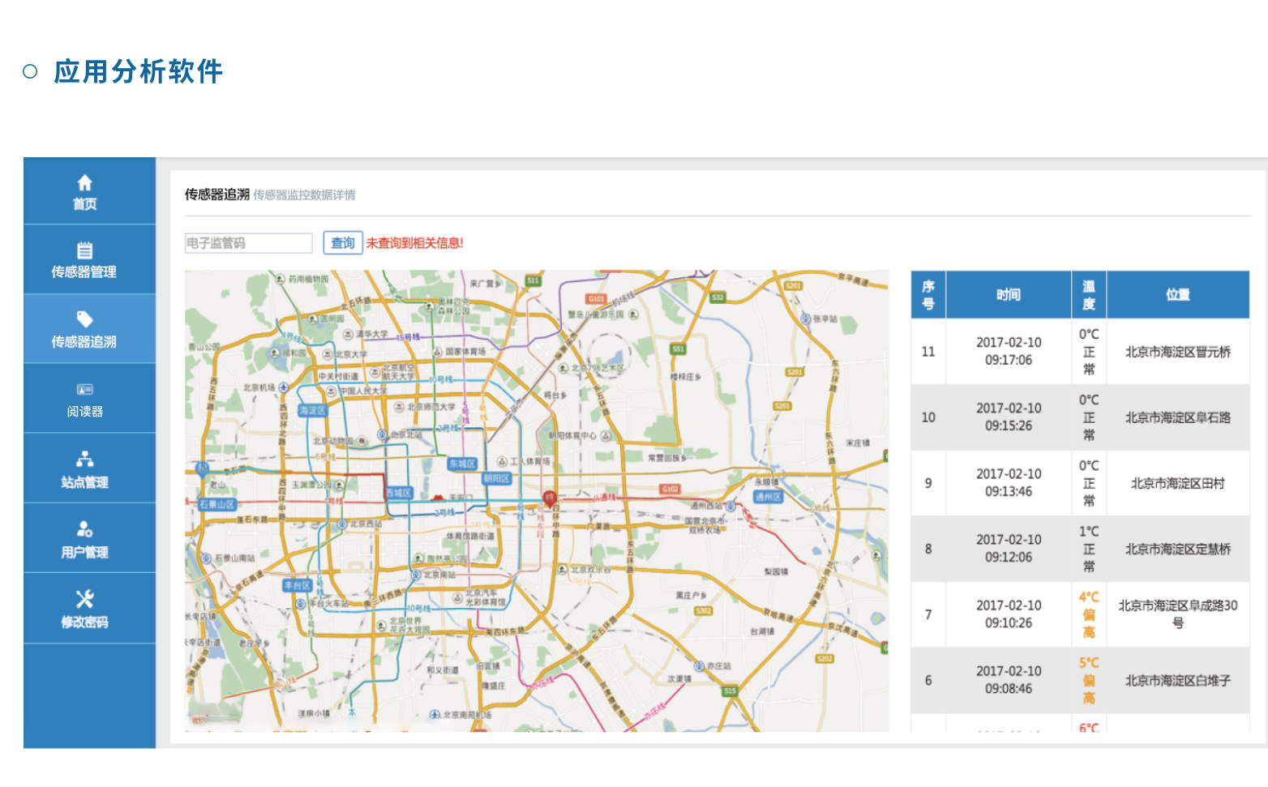Click the red marker pin on map
Screen dimensions: 1268x787
click(549, 498)
